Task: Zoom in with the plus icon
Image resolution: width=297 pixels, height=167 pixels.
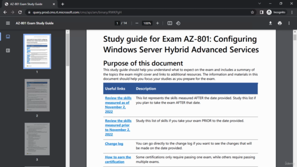Action: tap(157, 23)
